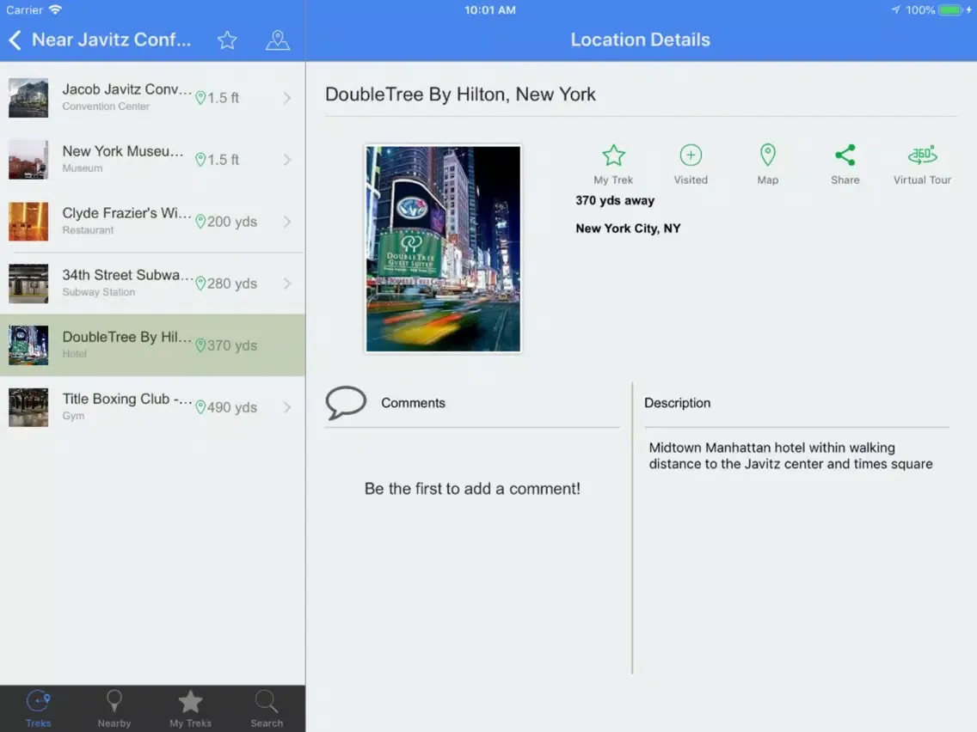Expand Title Boxing Club row chevron
The image size is (977, 732).
(x=286, y=407)
